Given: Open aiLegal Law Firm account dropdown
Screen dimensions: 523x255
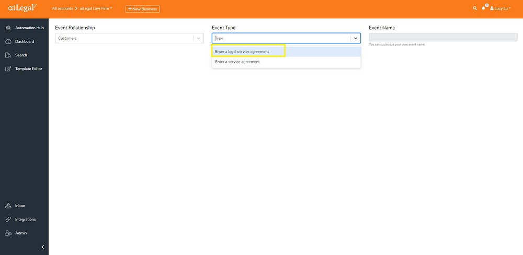Looking at the screenshot, I should click(x=96, y=9).
